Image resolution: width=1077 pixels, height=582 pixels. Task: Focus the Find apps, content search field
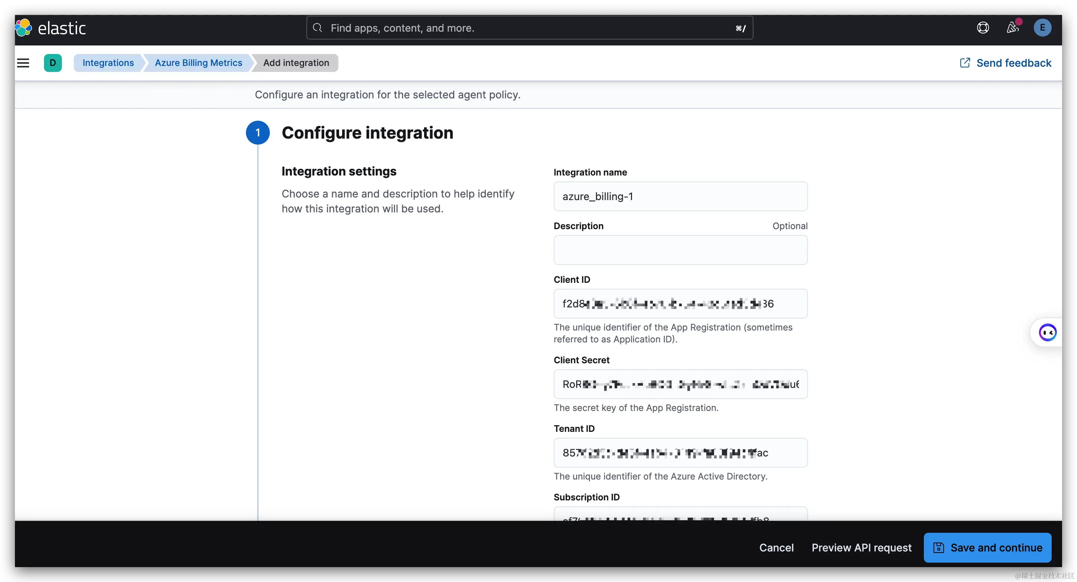coord(530,28)
